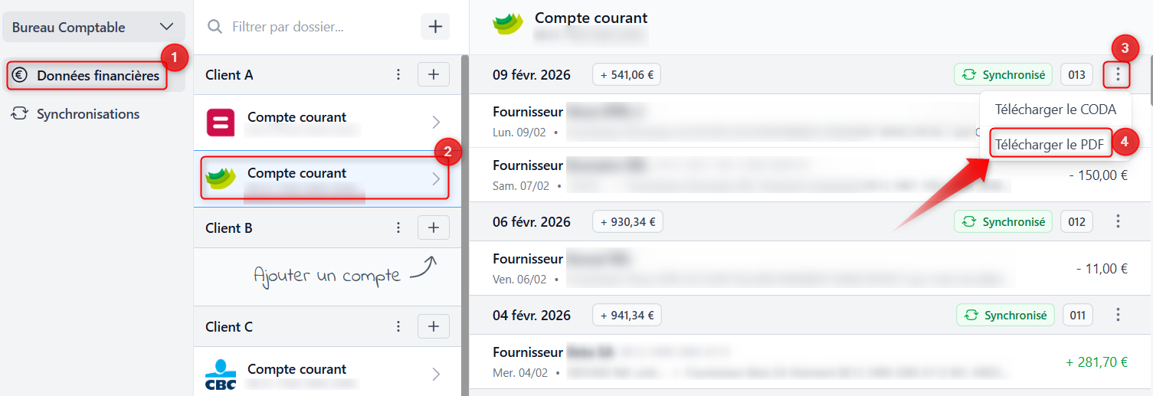This screenshot has height=396, width=1153.
Task: Click the Synchronisé badge on 04 févr. 2026
Action: coord(1005,315)
